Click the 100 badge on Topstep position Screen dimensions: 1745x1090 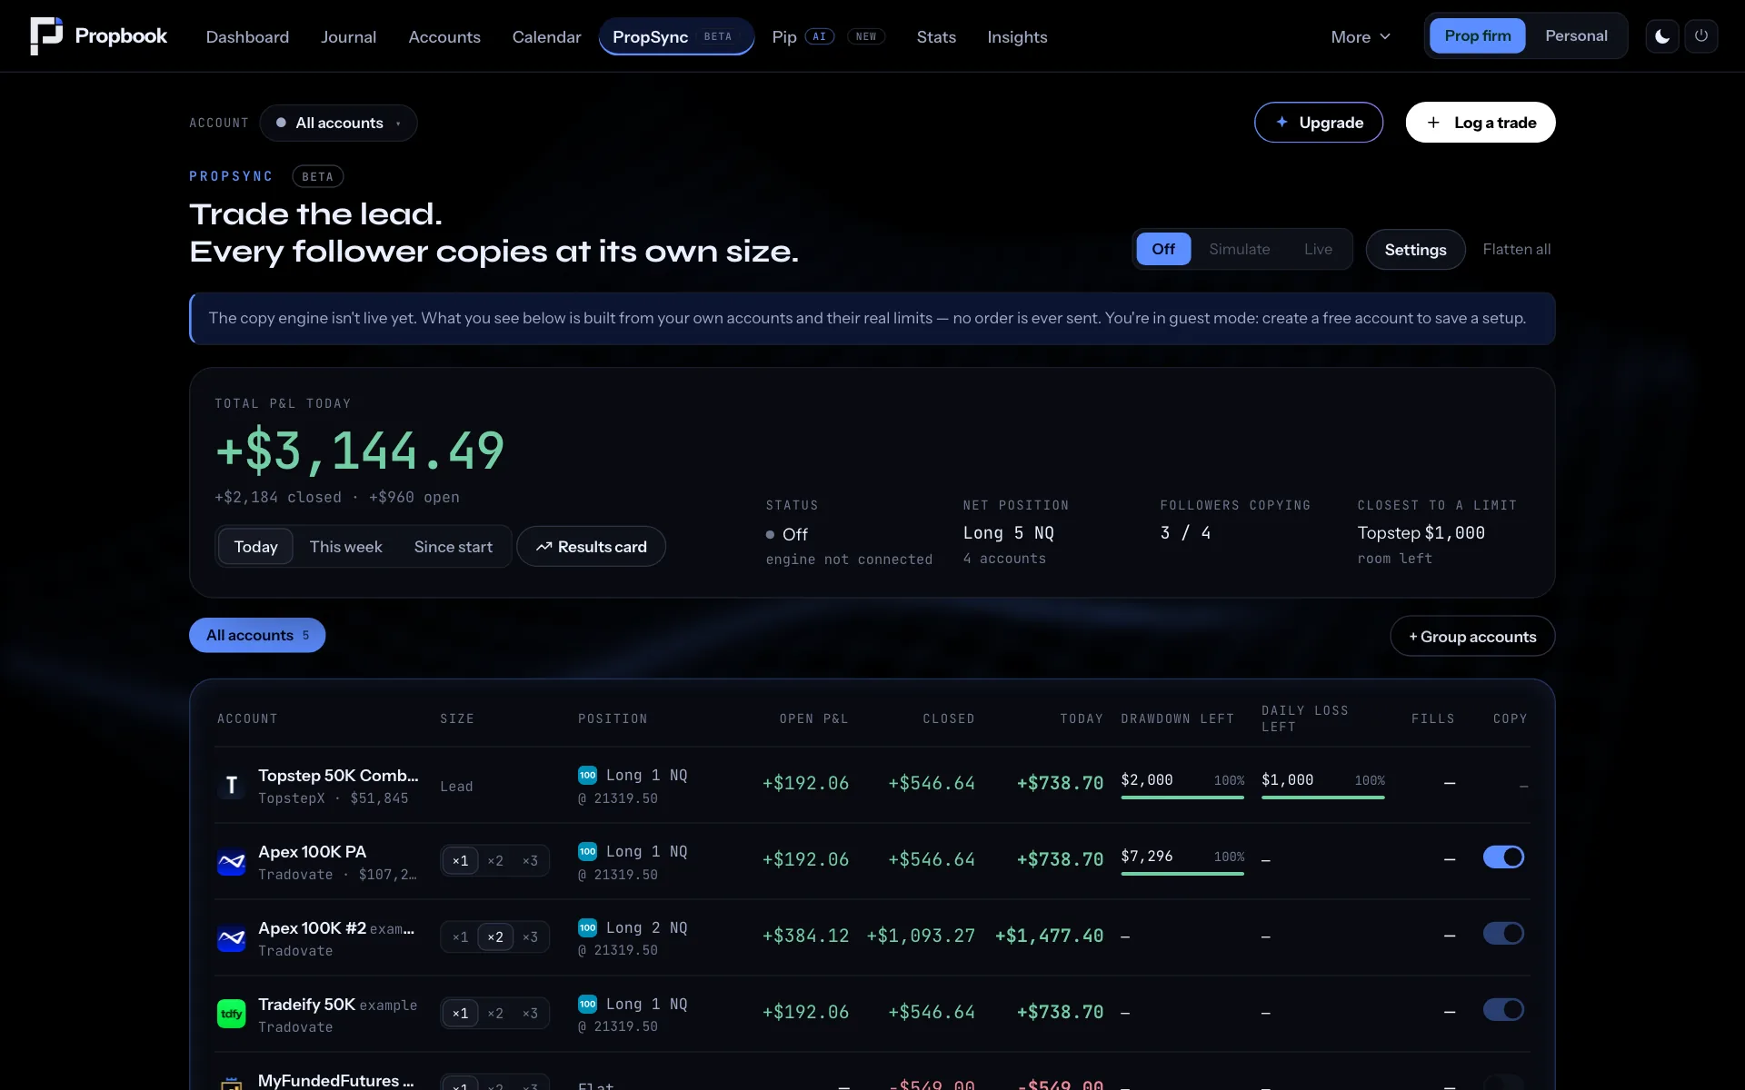588,775
